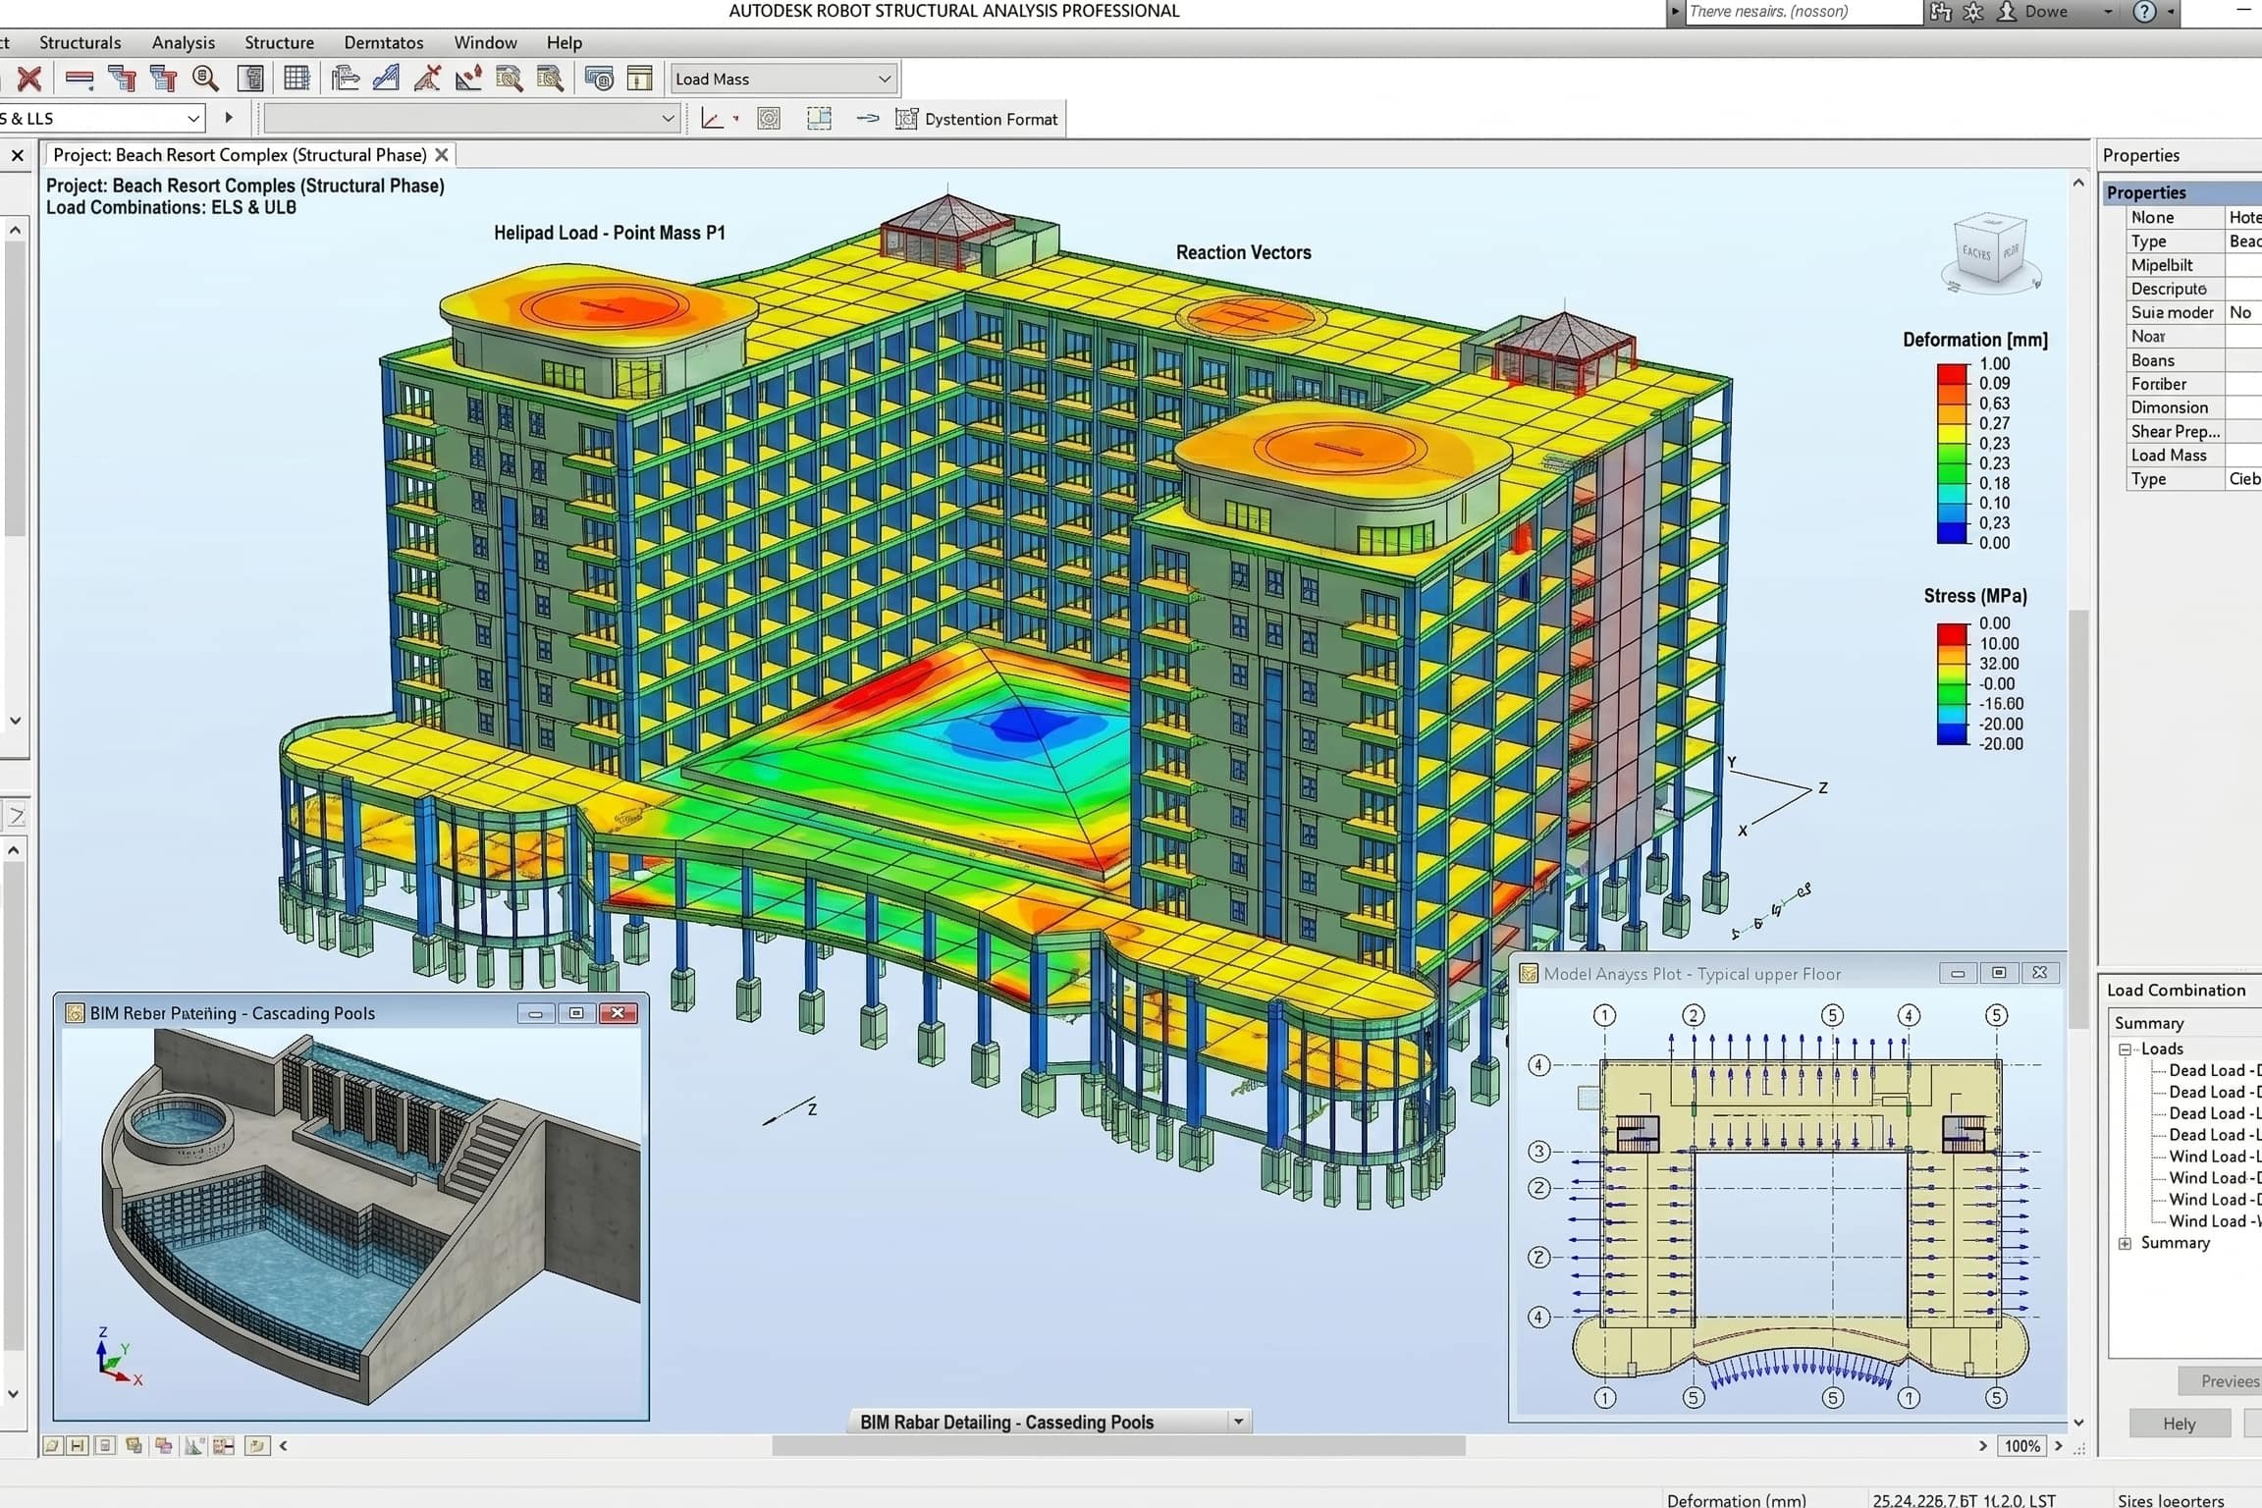Select the first Dead Load tree entry
Image resolution: width=2262 pixels, height=1508 pixels.
[2213, 1070]
